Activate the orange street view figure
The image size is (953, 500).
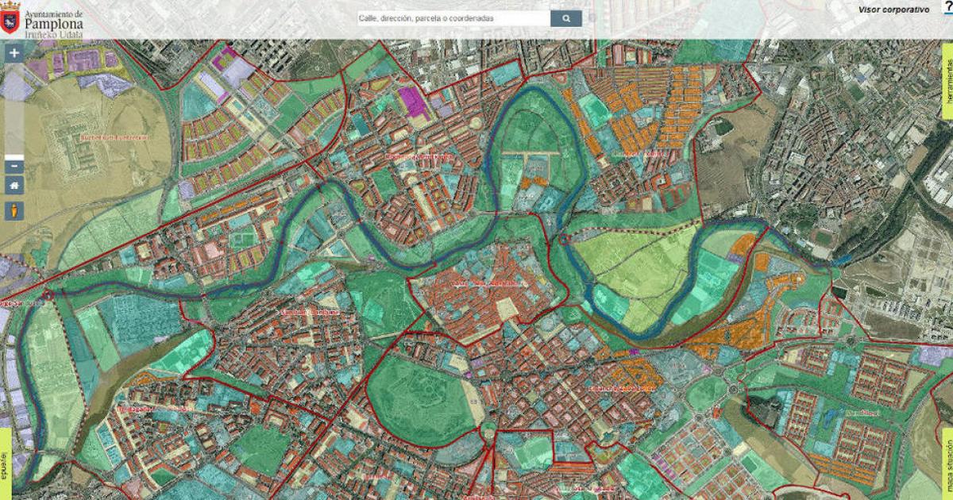tap(14, 210)
